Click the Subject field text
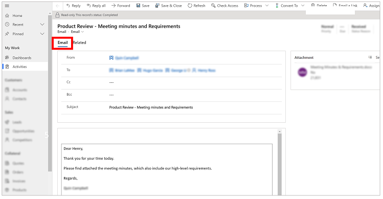The image size is (383, 199). [151, 107]
